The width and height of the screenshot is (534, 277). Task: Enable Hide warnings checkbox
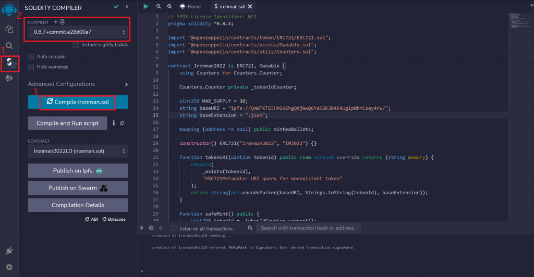tap(31, 67)
